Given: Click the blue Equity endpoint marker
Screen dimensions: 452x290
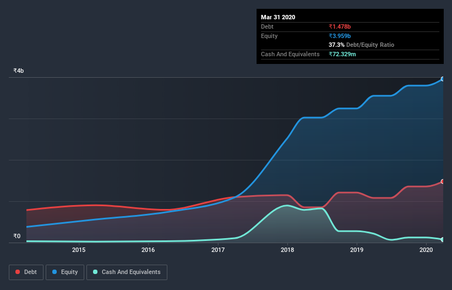Looking at the screenshot, I should click(x=443, y=79).
